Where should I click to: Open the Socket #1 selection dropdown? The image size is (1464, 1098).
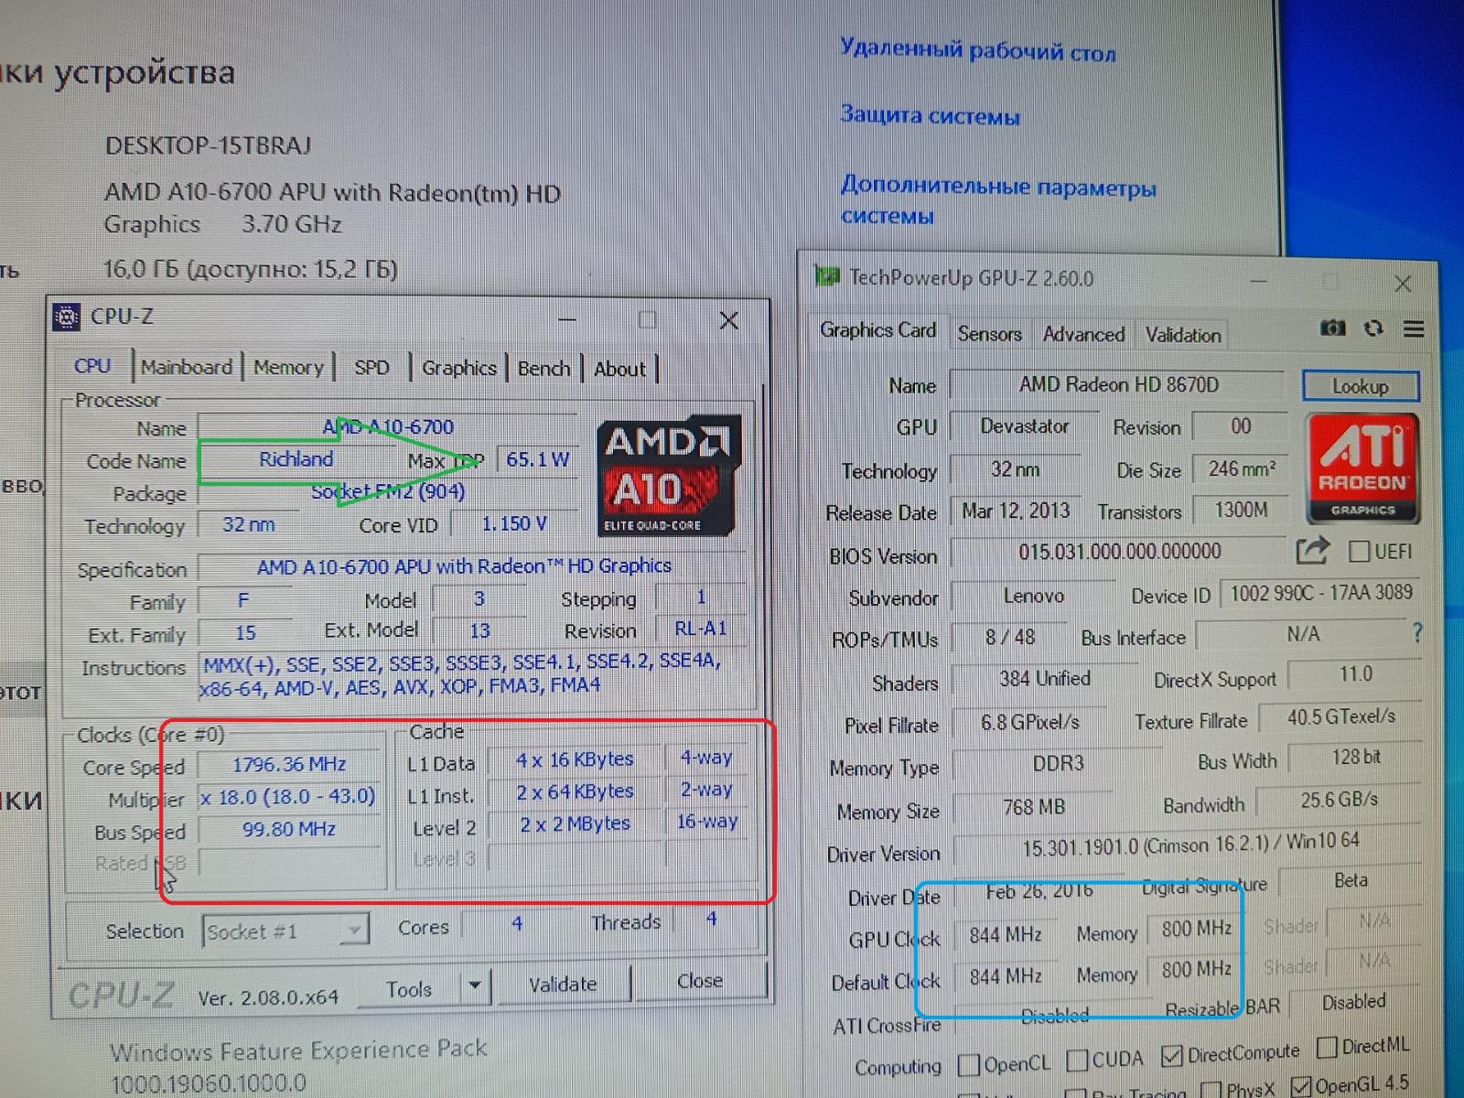click(x=285, y=931)
